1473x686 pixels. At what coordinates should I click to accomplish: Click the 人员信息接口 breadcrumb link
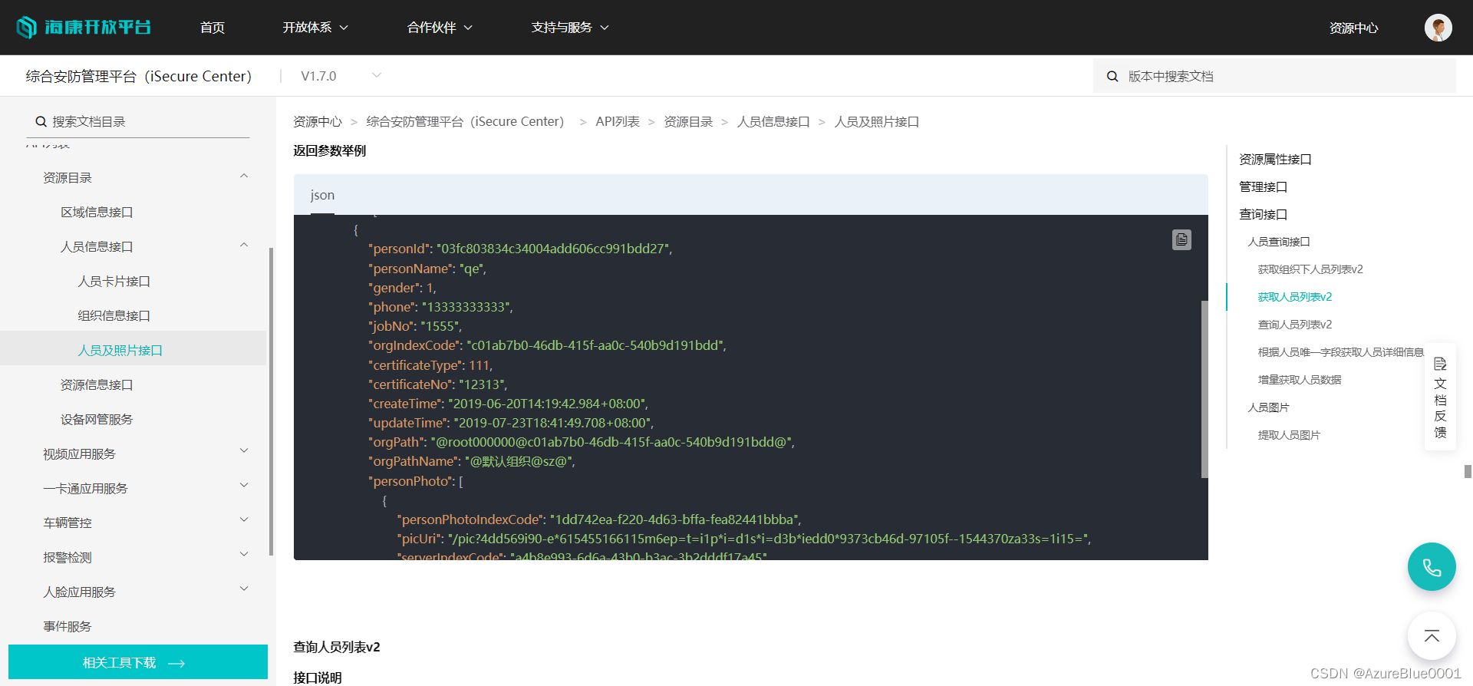coord(773,121)
